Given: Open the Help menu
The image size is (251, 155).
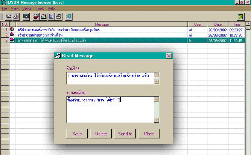Looking at the screenshot, I should pos(51,9).
